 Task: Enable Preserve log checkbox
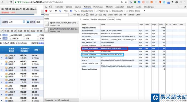coord(97,11)
